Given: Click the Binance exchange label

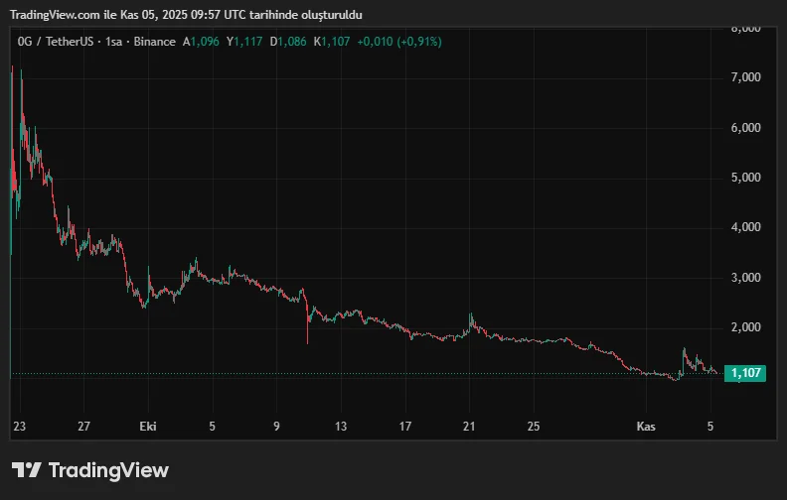Looking at the screenshot, I should [153, 42].
